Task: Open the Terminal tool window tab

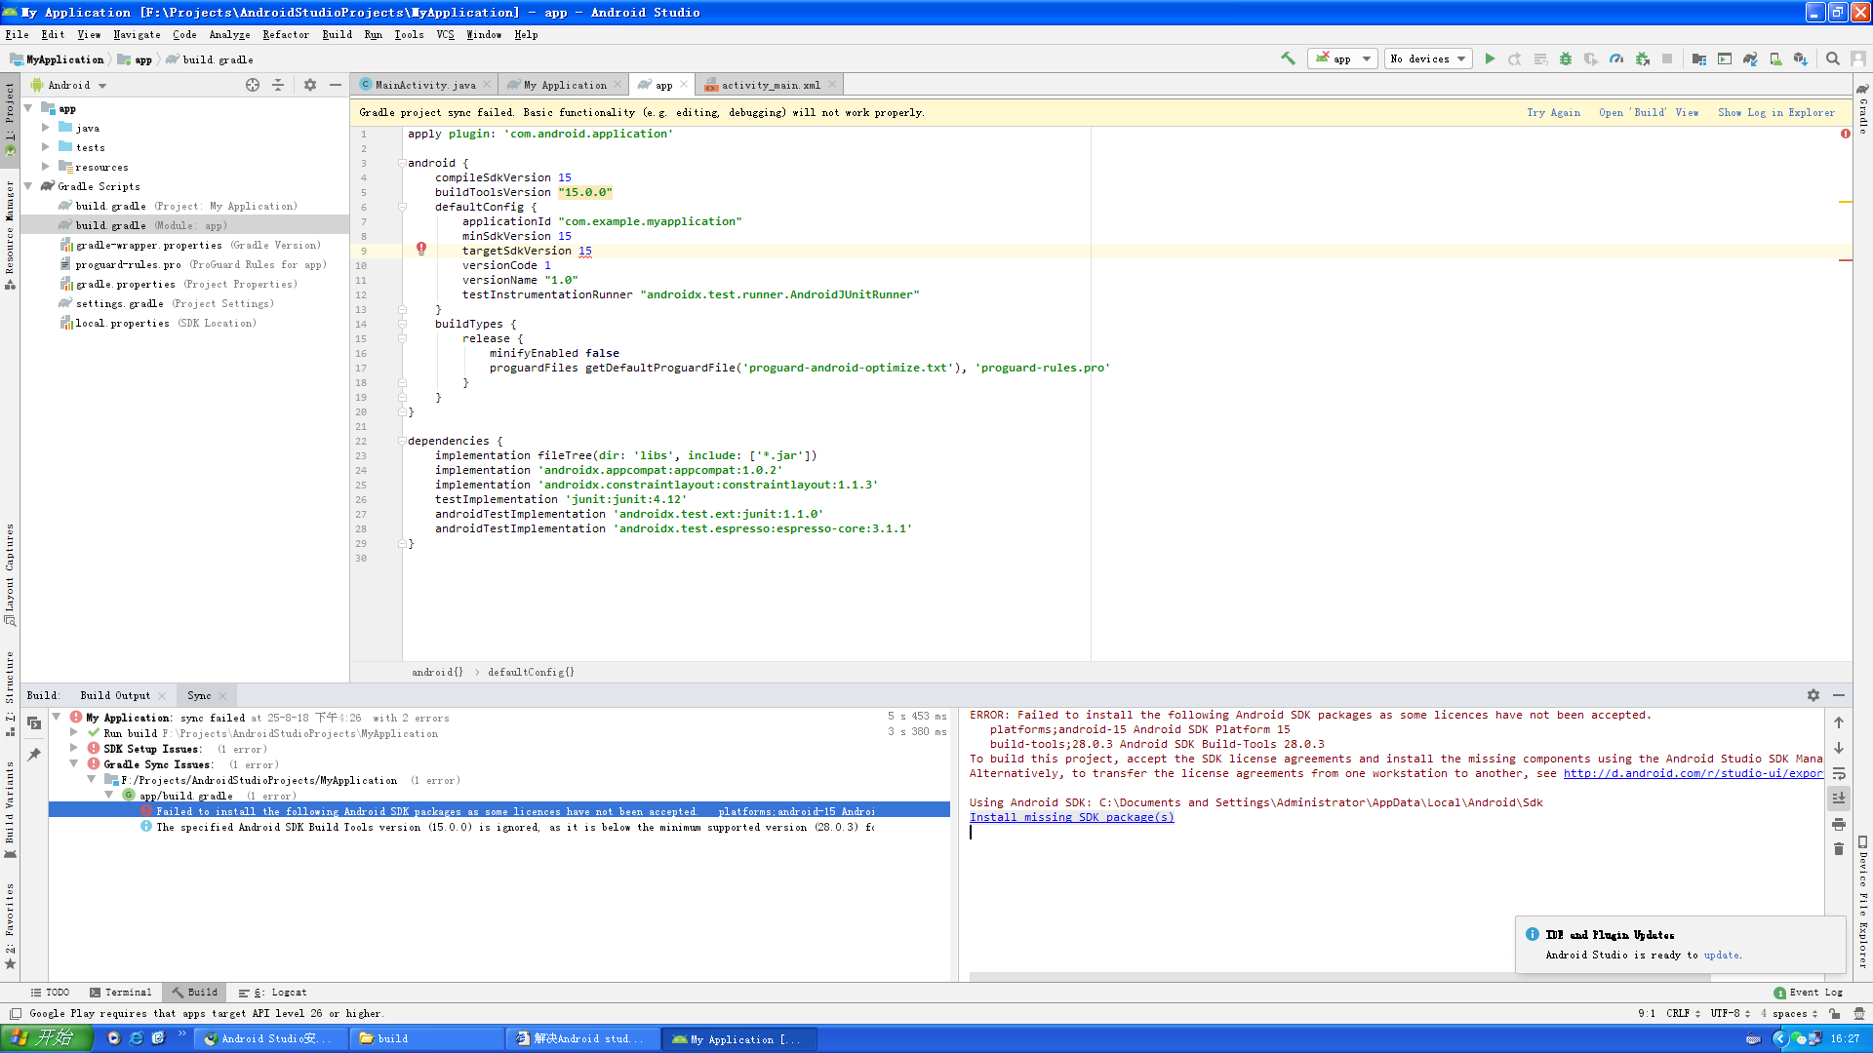Action: click(x=121, y=993)
